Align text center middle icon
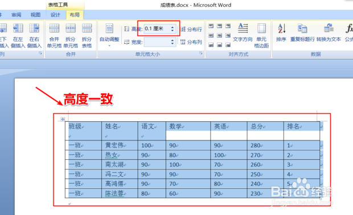 pos(220,35)
